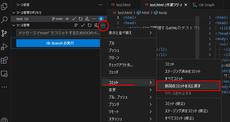Switch to the first test.html tab
This screenshot has height=122, width=230.
point(123,5)
